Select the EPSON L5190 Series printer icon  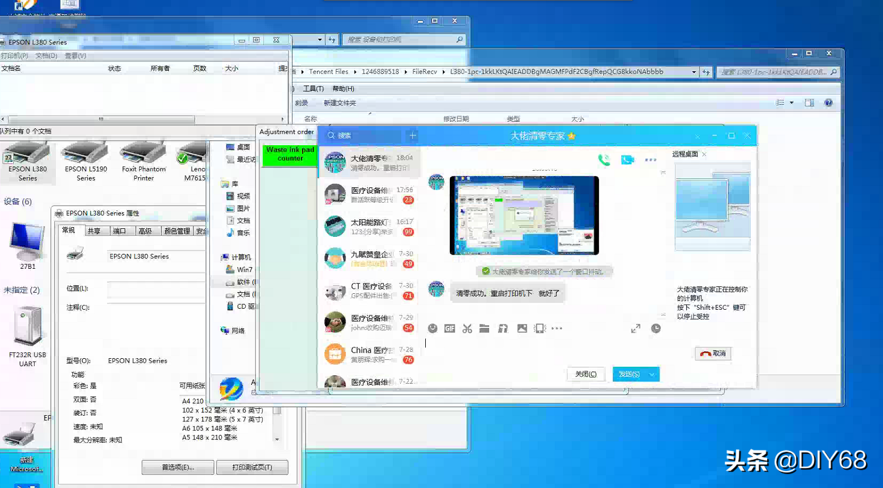tap(86, 161)
